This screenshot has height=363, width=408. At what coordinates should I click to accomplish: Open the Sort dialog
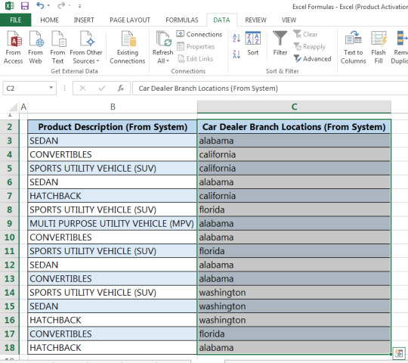[x=253, y=44]
